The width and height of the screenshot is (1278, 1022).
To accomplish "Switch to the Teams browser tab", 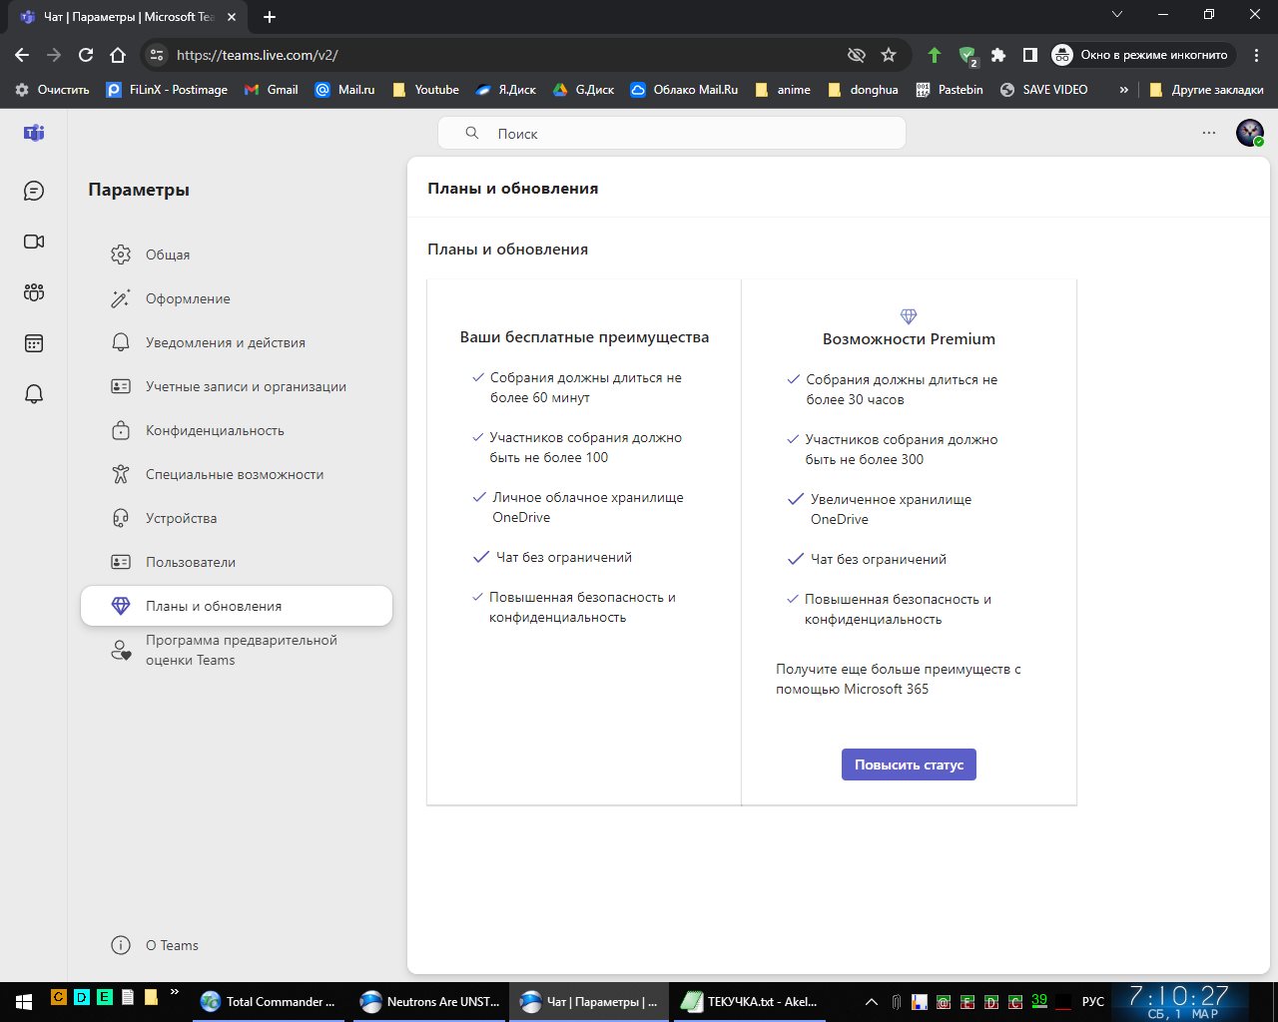I will (x=128, y=17).
